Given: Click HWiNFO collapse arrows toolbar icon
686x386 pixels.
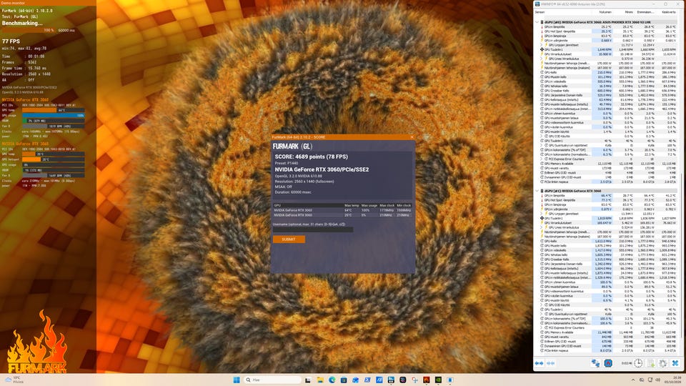Looking at the screenshot, I should (551, 363).
